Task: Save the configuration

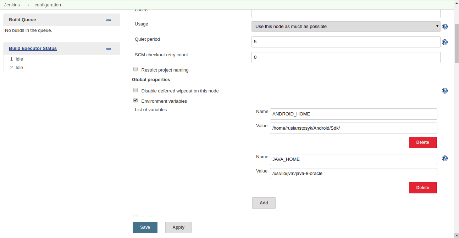Action: pyautogui.click(x=145, y=227)
